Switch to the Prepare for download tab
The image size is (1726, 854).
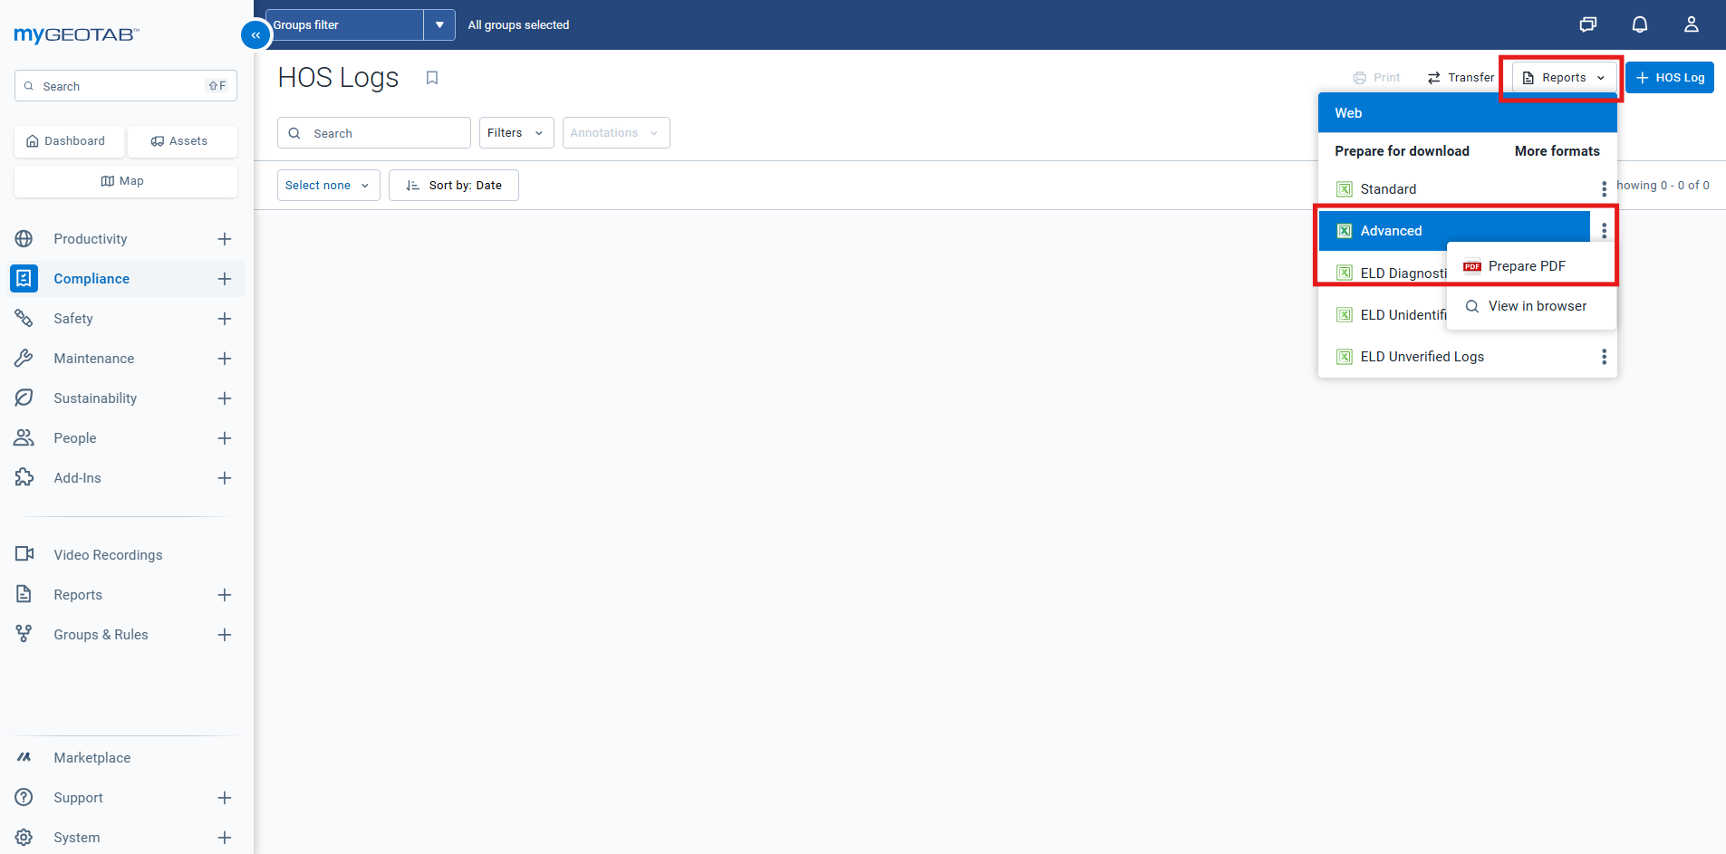pyautogui.click(x=1402, y=151)
